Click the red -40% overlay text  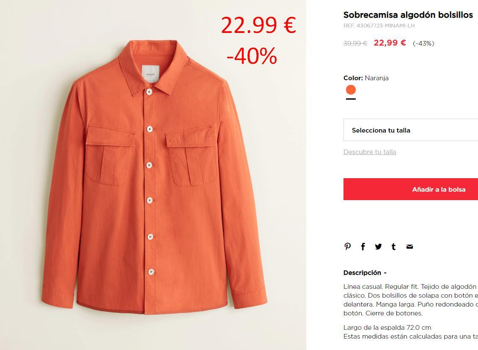(252, 56)
